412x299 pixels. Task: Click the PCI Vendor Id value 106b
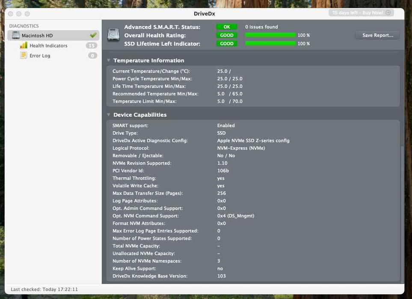click(x=223, y=171)
